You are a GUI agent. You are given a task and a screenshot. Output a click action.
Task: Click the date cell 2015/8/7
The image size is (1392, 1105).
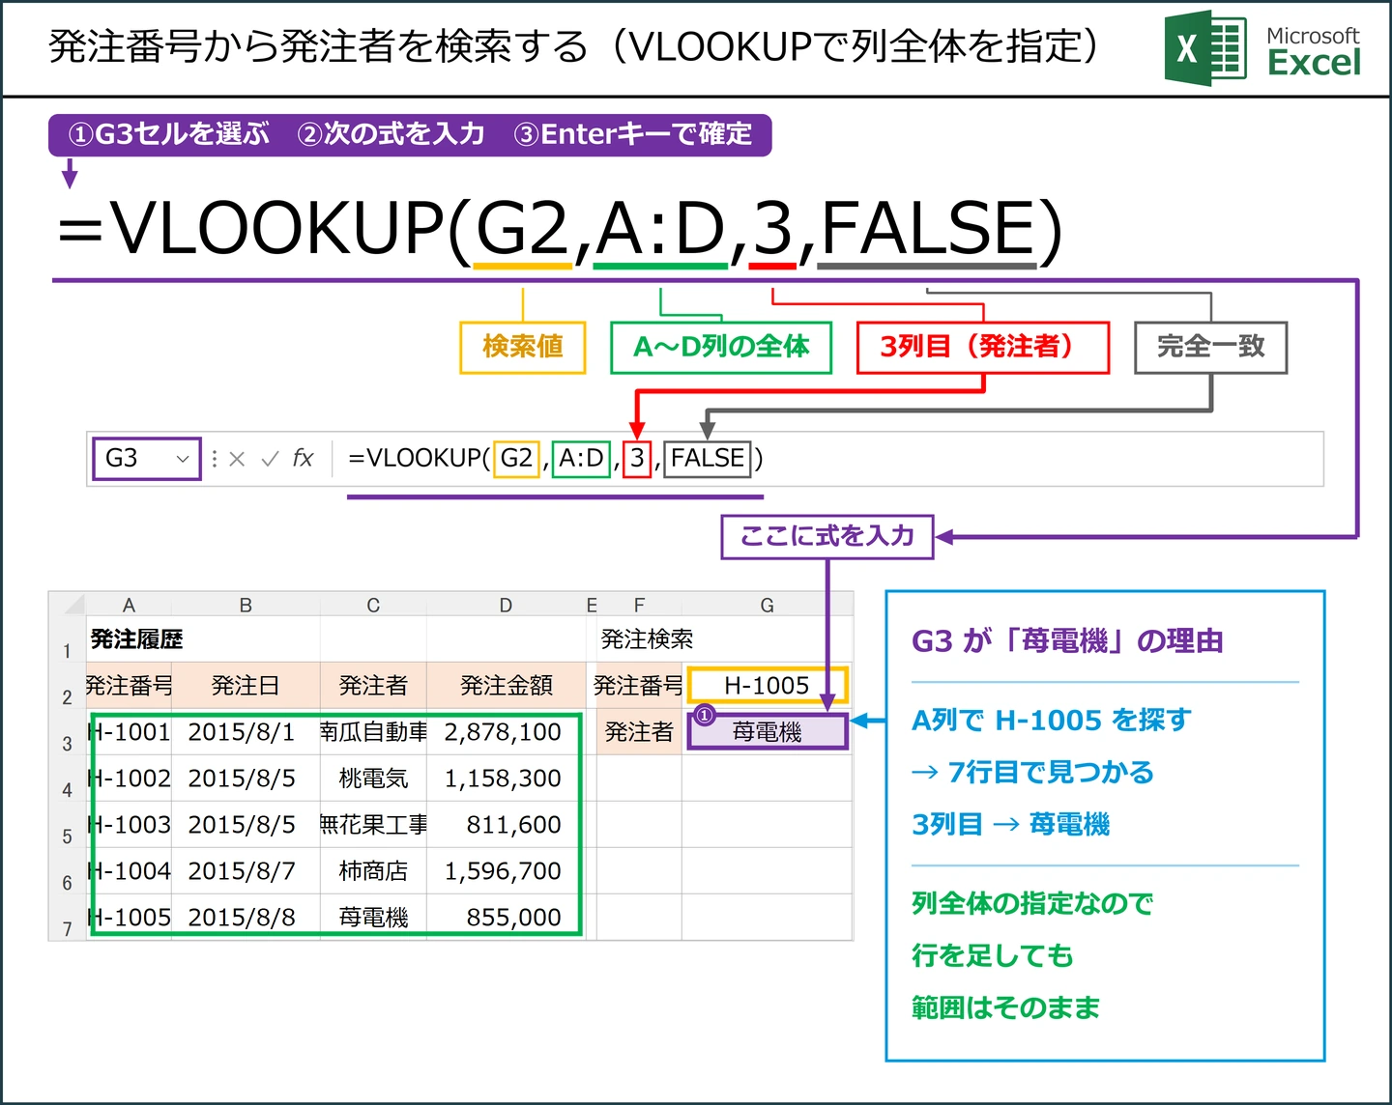click(x=246, y=871)
